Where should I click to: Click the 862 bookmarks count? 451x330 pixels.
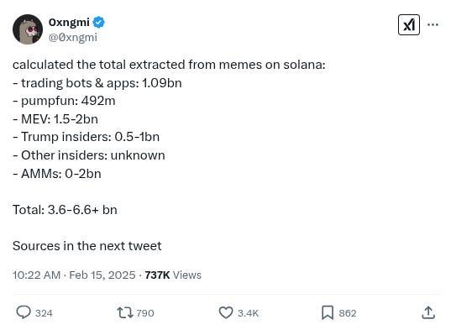click(x=348, y=313)
